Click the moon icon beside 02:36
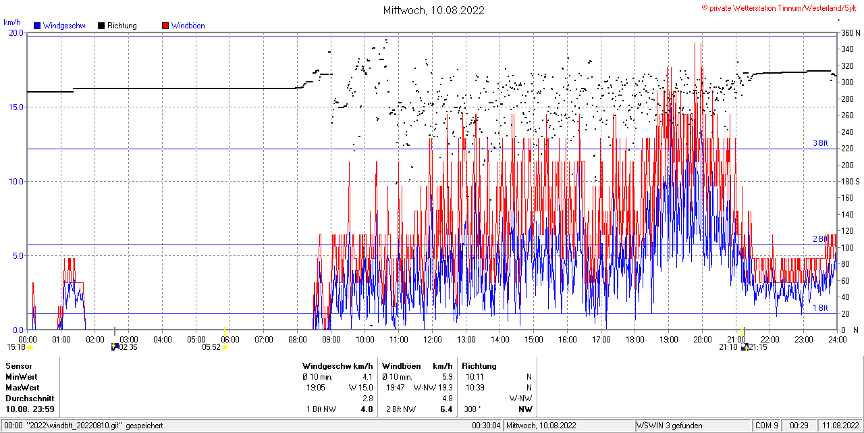 (x=114, y=347)
